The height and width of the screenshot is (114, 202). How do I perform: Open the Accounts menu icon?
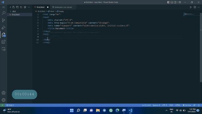coord(3,93)
